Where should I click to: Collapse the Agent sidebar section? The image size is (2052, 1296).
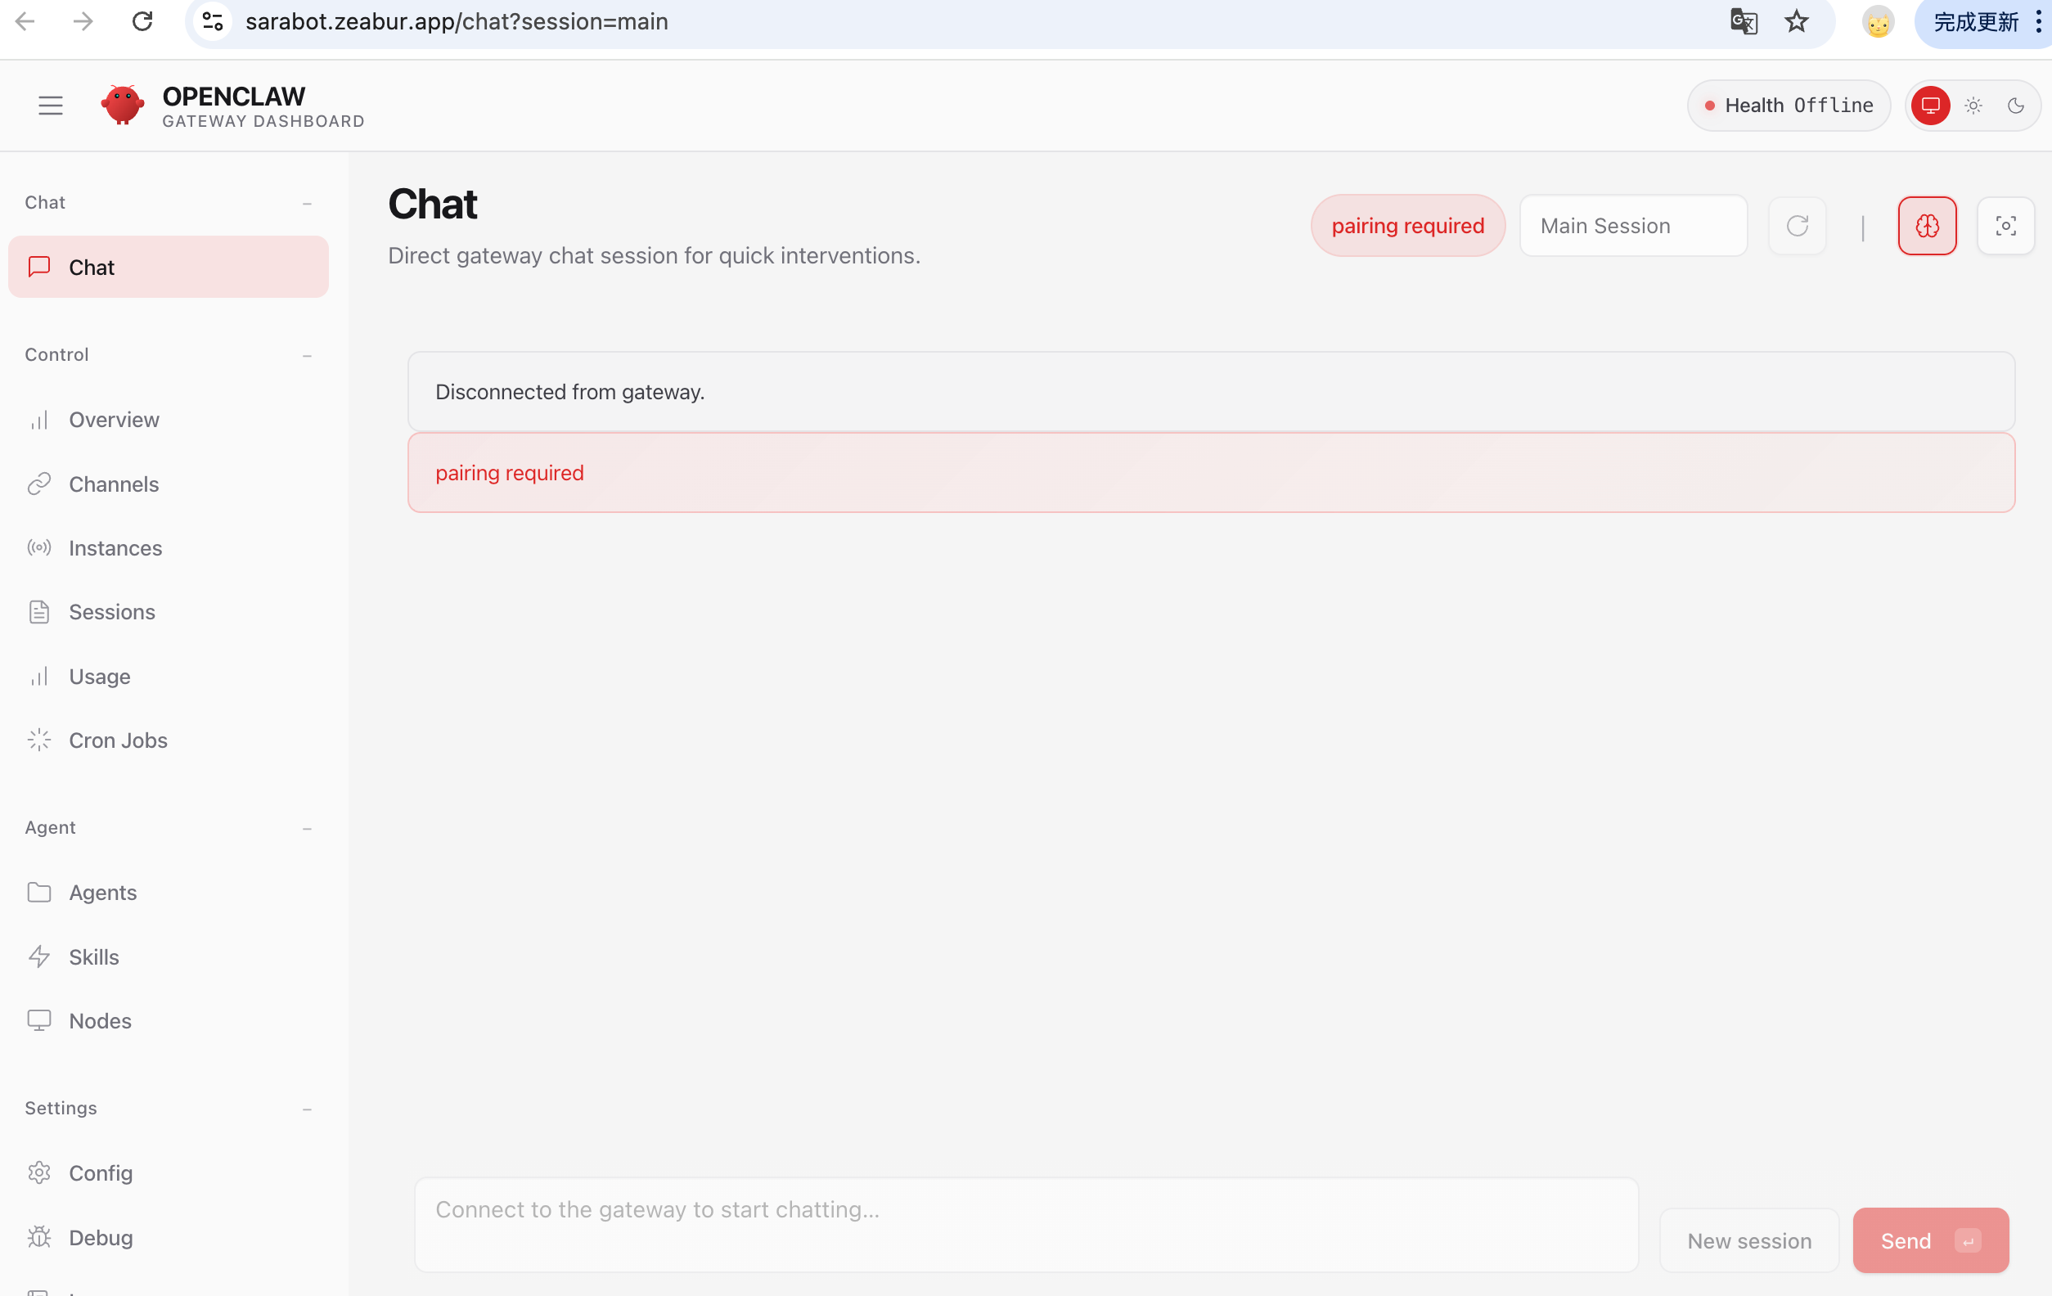(x=307, y=828)
